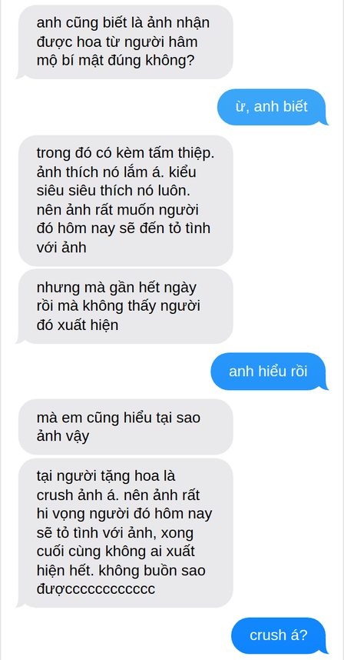Click the message 'mà em cũng hiểu tại sao ảnh vậy'
The width and height of the screenshot is (344, 660).
(x=125, y=427)
